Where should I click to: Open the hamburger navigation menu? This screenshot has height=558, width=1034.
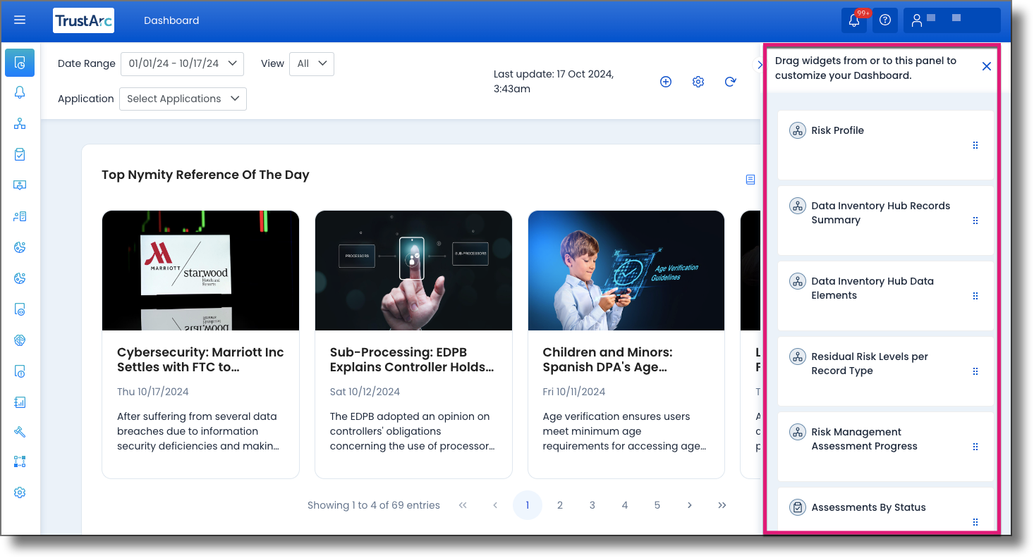pyautogui.click(x=20, y=20)
